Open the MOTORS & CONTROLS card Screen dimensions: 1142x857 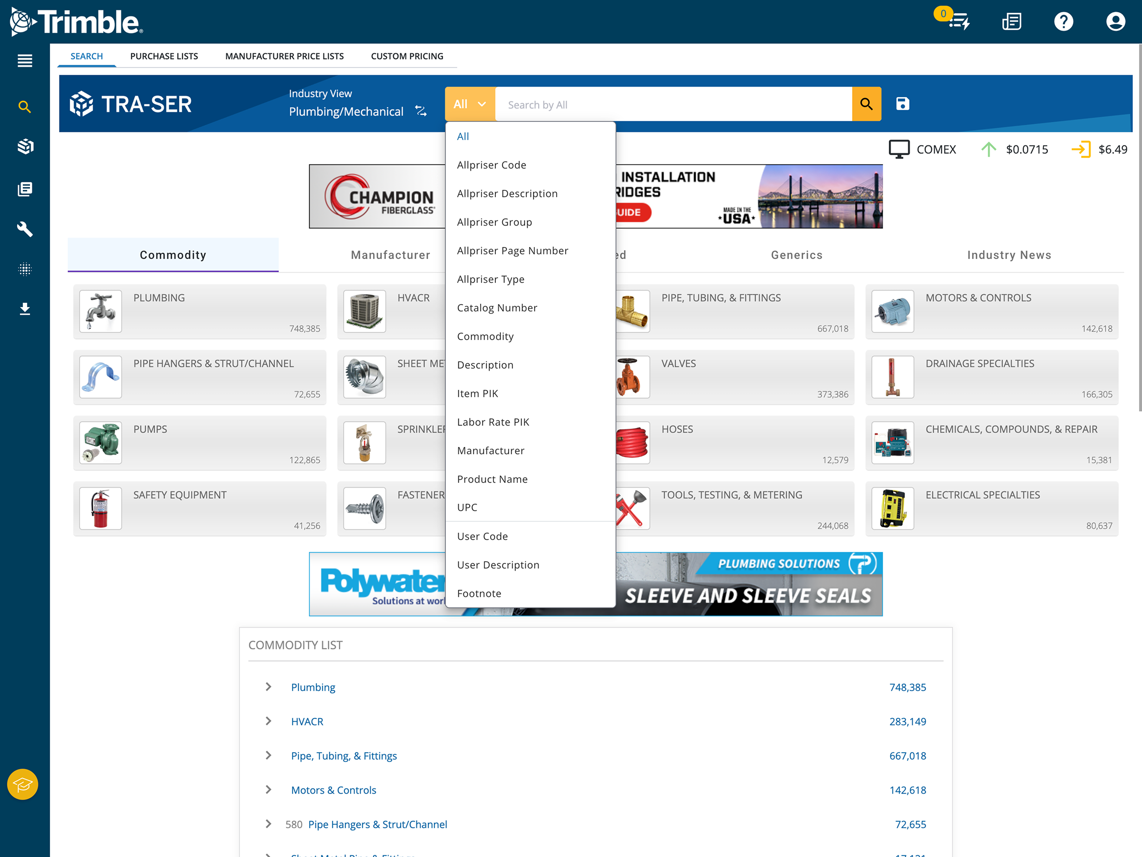tap(992, 311)
